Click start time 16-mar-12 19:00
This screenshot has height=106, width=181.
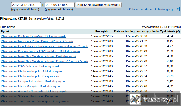pos(102,46)
